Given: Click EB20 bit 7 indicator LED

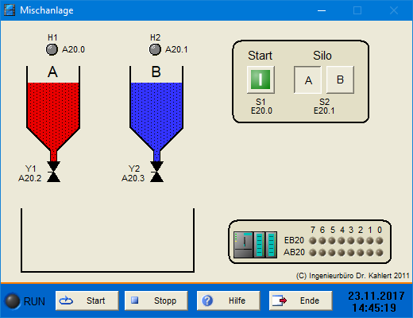Looking at the screenshot, I should [x=313, y=241].
